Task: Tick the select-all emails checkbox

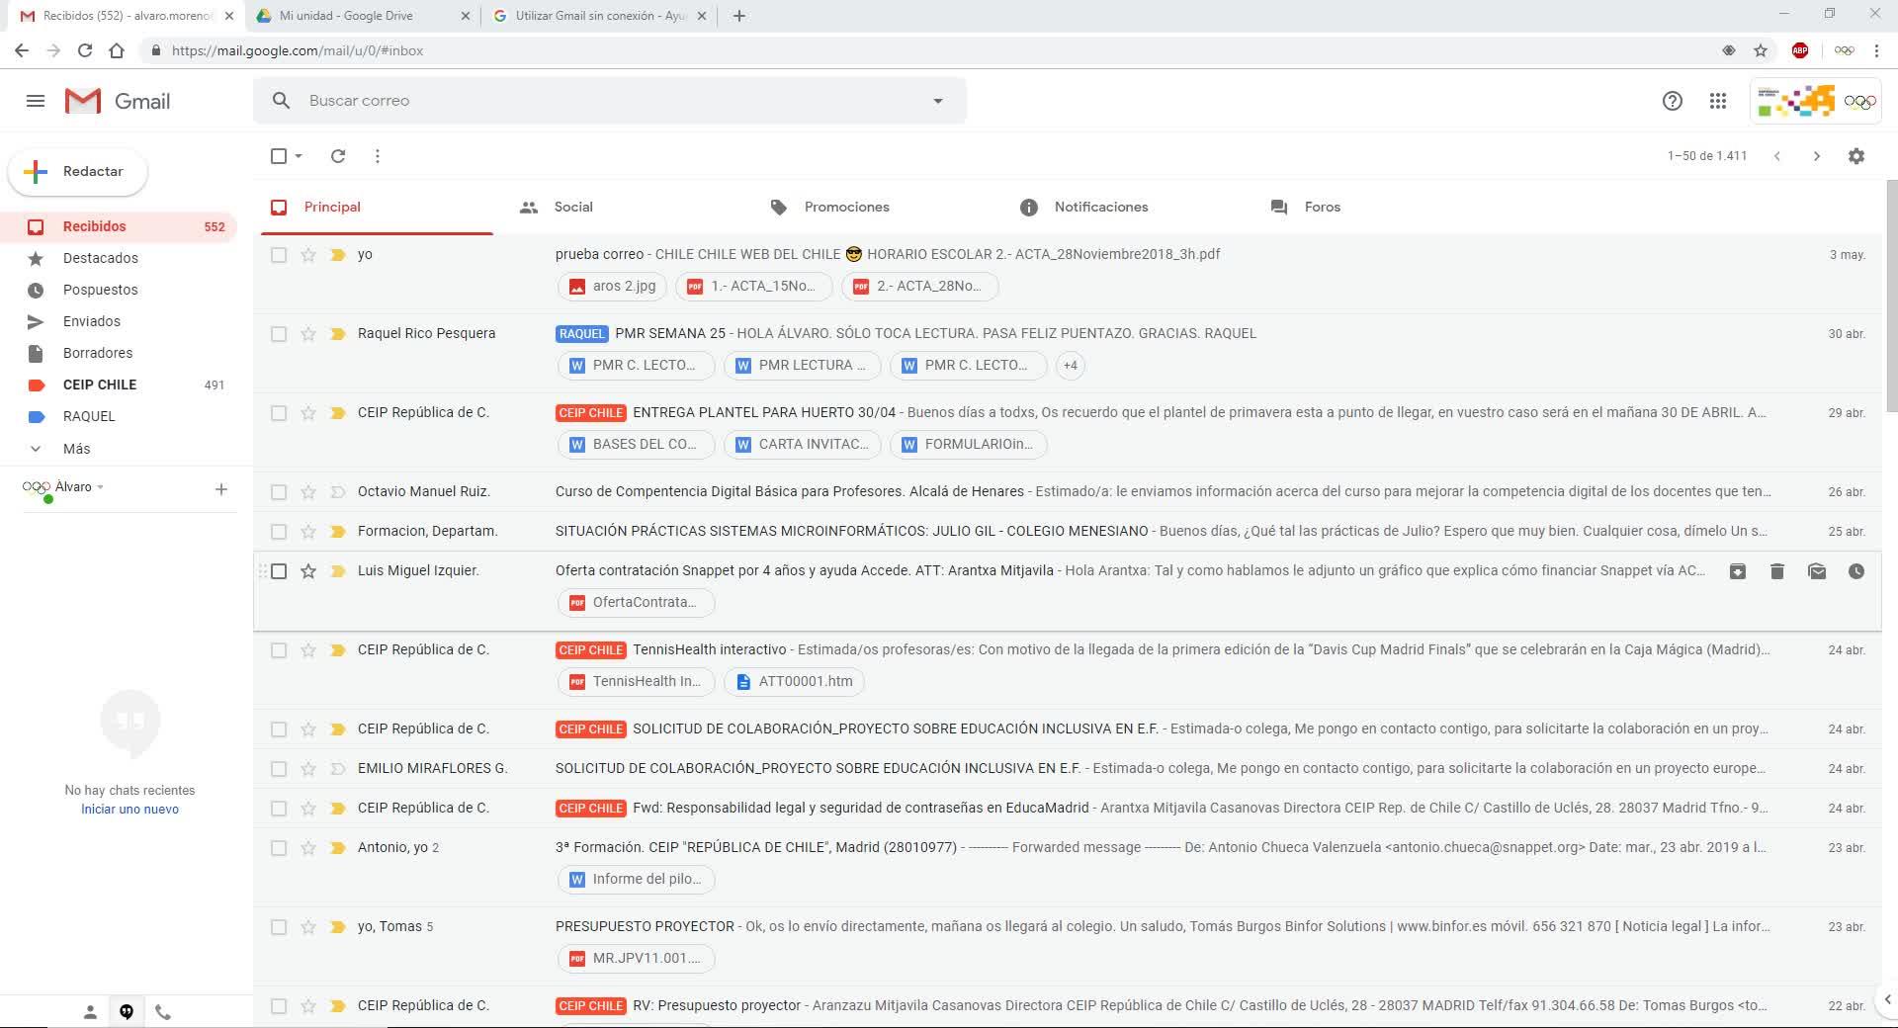Action: point(279,156)
